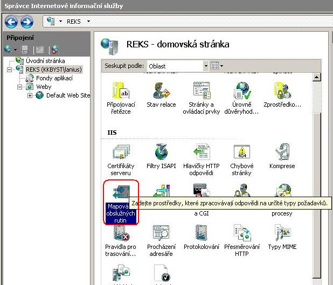The width and height of the screenshot is (333, 285).
Task: Open Pravidla pro trasování feature
Action: click(x=121, y=241)
